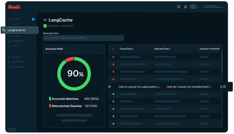Click the 0.79 distance threshold value

[223, 87]
